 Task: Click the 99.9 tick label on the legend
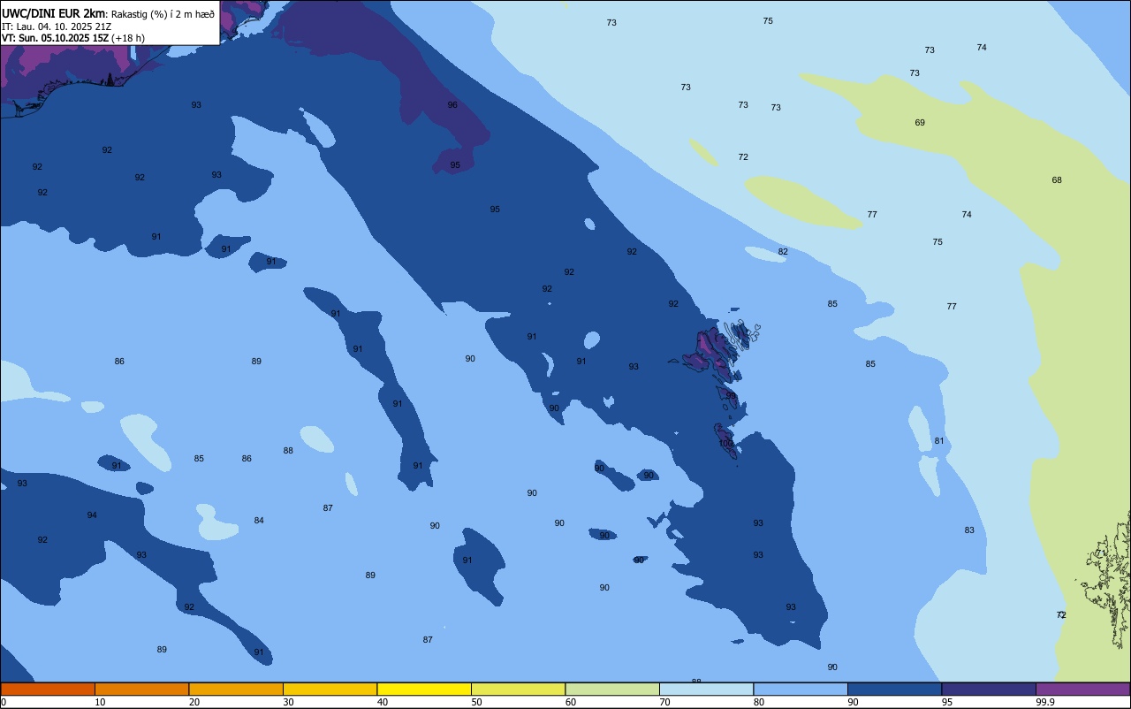tap(1045, 702)
